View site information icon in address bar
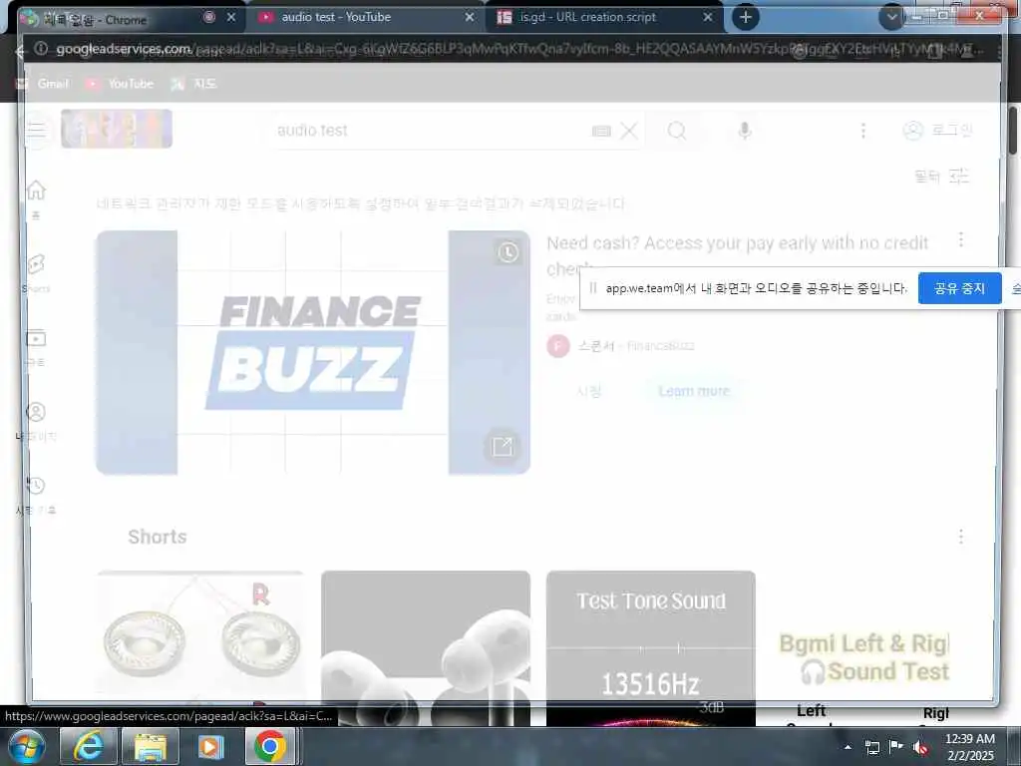 (41, 49)
